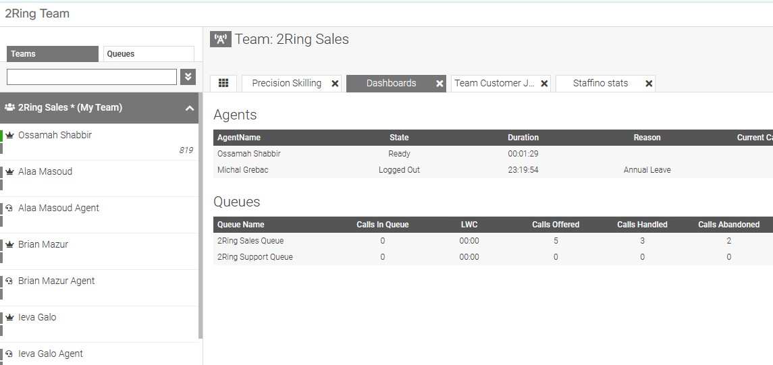Click crown icon next to Ossamah Shabbir

(10, 135)
